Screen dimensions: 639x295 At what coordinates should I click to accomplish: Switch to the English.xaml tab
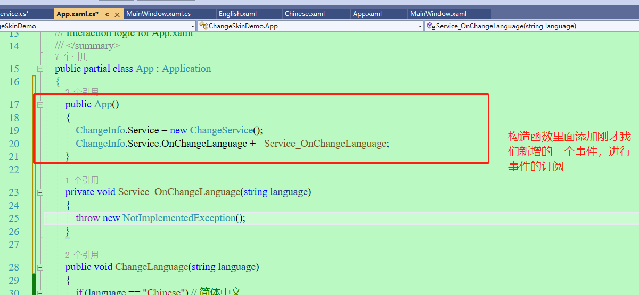pos(237,14)
